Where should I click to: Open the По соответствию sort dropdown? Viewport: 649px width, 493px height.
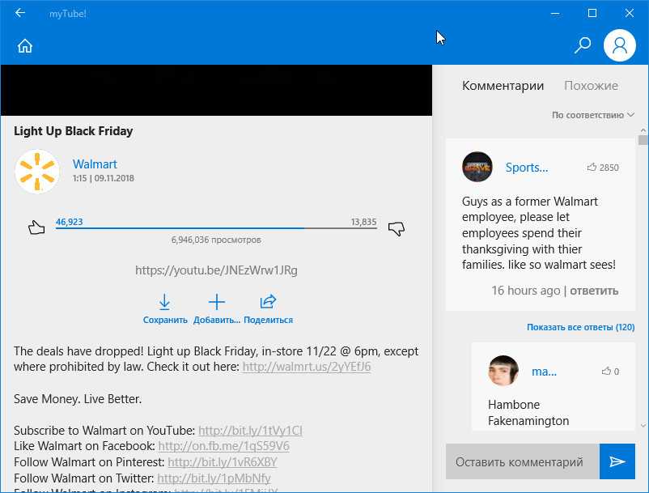click(x=593, y=115)
